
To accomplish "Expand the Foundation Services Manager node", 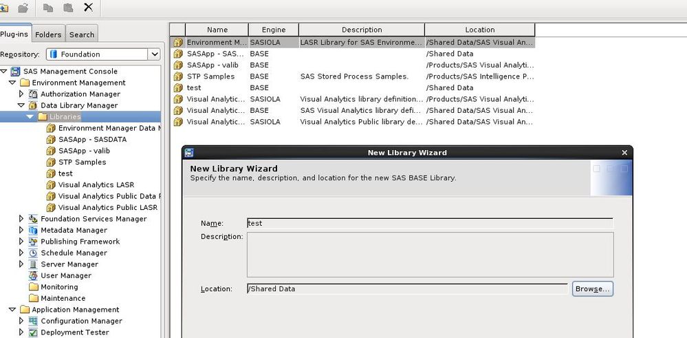I will click(21, 218).
